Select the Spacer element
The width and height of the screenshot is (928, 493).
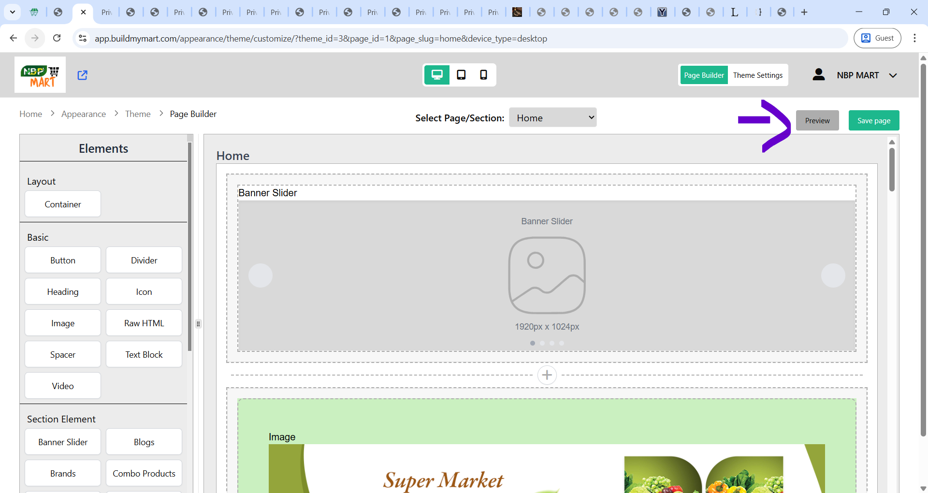pos(63,354)
